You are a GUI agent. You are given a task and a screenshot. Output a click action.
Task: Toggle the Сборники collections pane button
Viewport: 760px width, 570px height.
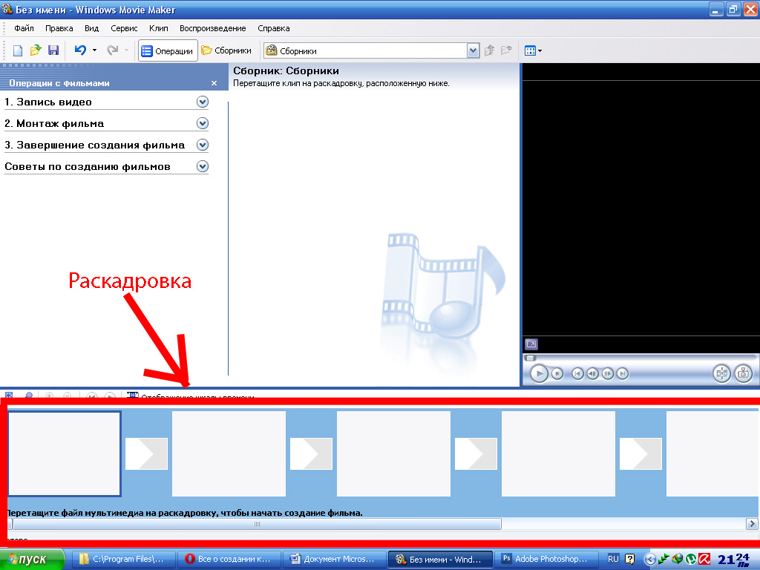point(226,50)
